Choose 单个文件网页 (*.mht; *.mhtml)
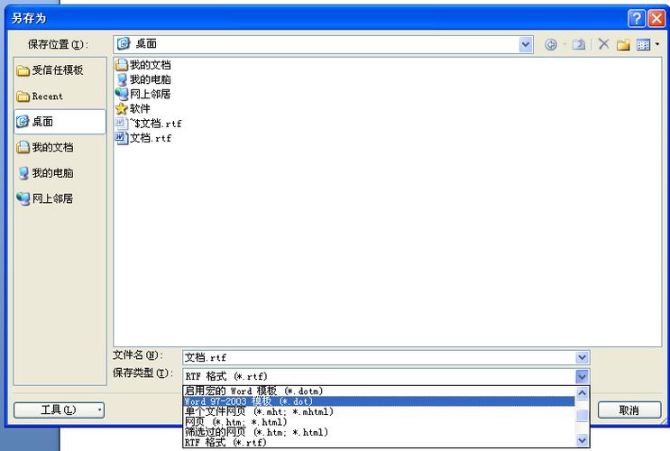This screenshot has width=670, height=451. (x=379, y=411)
